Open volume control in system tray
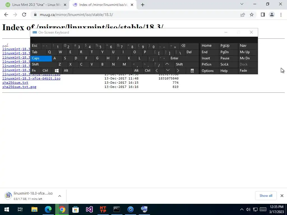 [248, 209]
